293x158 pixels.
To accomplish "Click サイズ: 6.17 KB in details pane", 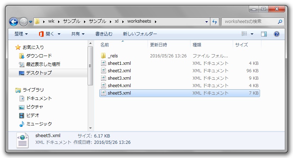I will tap(94, 136).
